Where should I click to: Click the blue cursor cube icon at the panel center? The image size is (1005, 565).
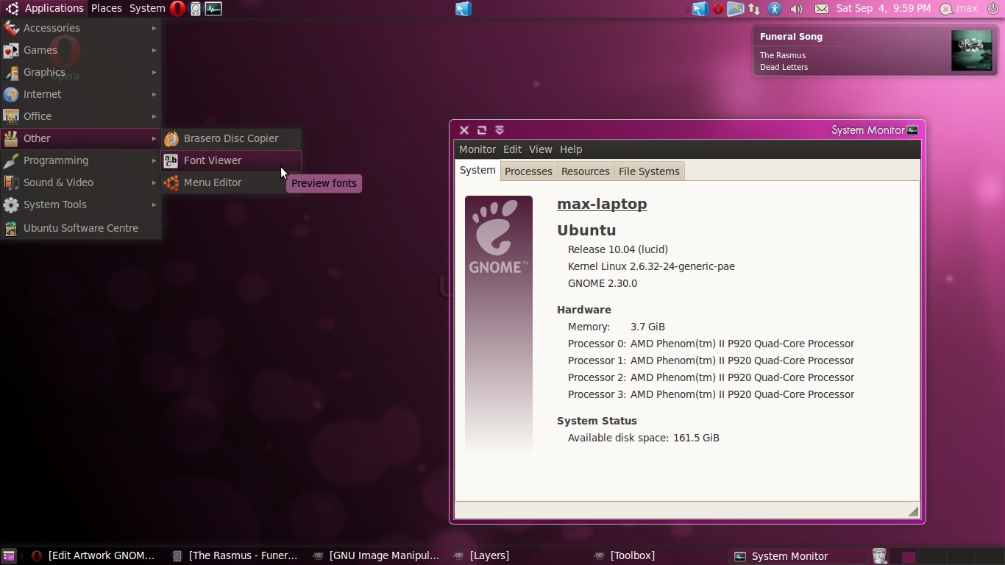pos(463,9)
